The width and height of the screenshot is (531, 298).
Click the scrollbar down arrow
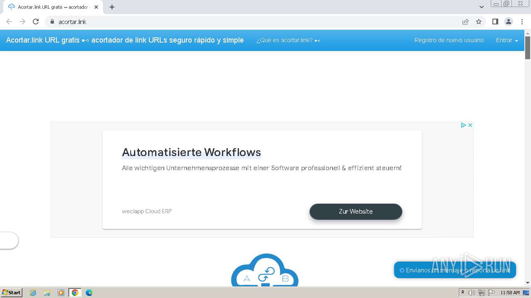click(x=528, y=283)
